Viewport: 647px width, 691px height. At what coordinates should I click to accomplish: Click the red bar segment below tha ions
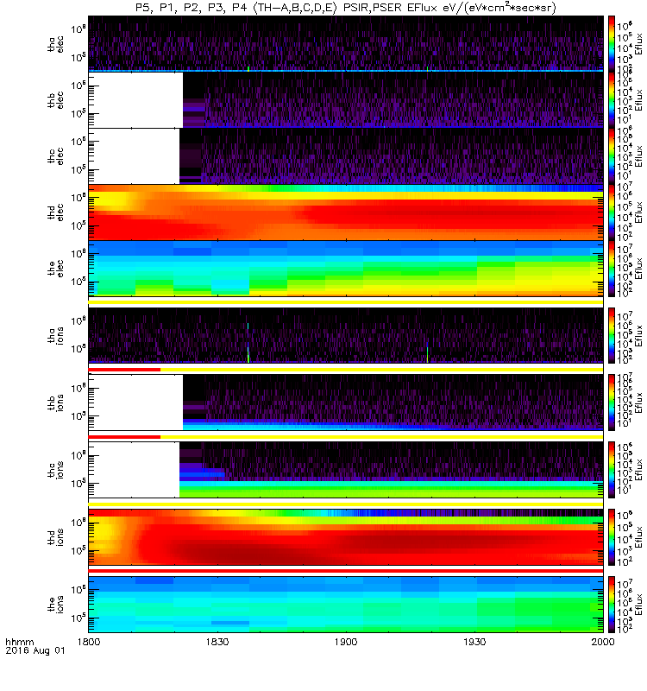124,370
